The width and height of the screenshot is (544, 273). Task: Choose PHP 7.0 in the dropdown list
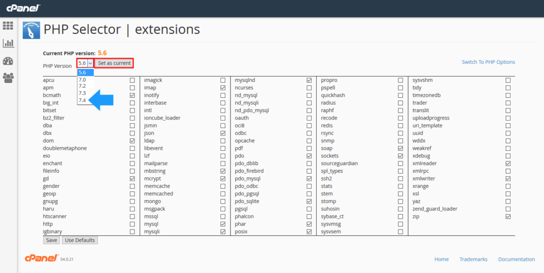click(x=82, y=79)
